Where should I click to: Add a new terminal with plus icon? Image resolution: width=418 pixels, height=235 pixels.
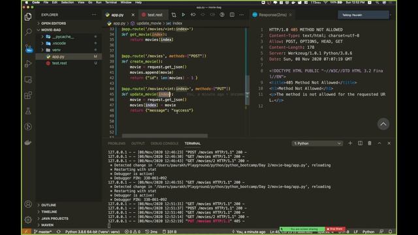click(x=350, y=144)
